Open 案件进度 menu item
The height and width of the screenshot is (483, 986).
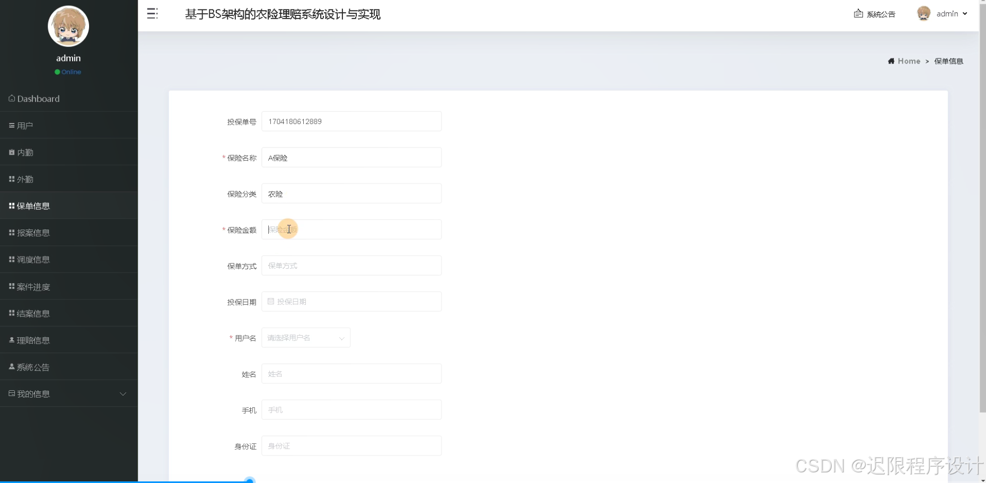pos(69,286)
